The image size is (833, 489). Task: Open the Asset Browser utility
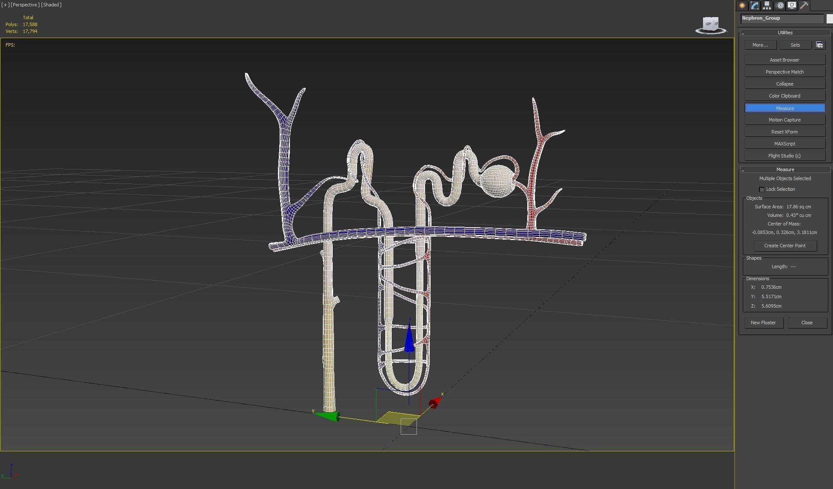pos(784,60)
